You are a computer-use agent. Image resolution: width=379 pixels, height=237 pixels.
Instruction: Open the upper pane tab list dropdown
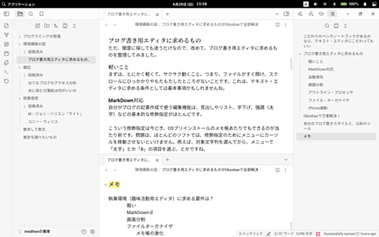click(x=277, y=14)
